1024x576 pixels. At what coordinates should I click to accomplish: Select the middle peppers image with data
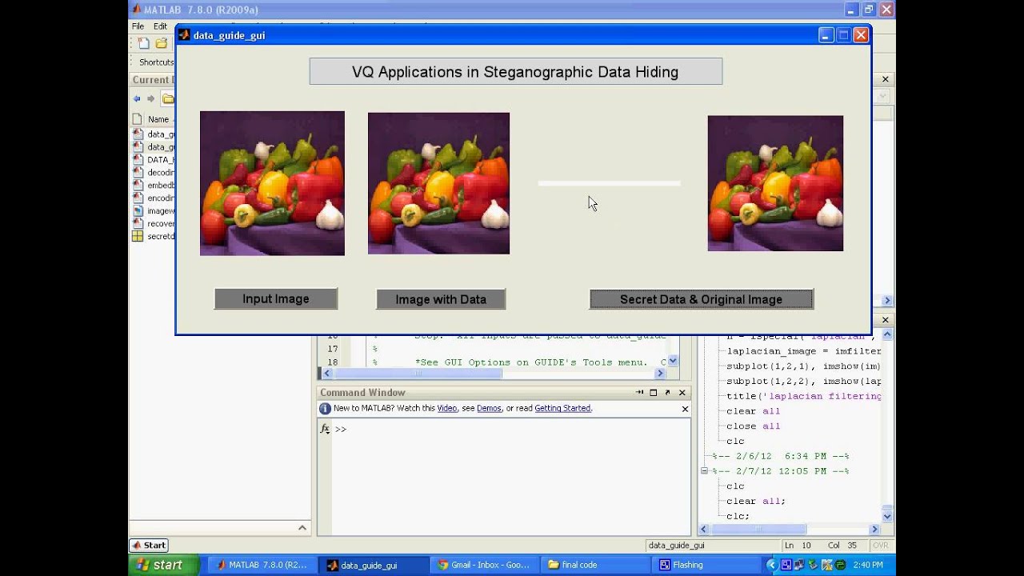(438, 183)
